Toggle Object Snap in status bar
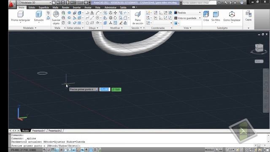Image resolution: width=270 pixels, height=152 pixels. pos(65,150)
